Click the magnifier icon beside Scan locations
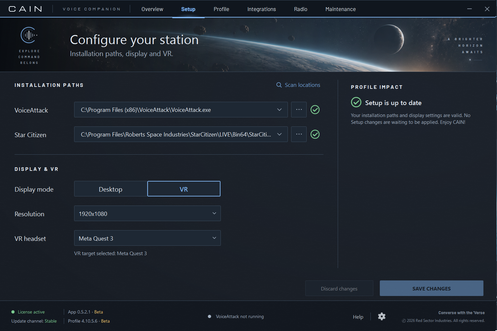The width and height of the screenshot is (497, 331). tap(279, 85)
